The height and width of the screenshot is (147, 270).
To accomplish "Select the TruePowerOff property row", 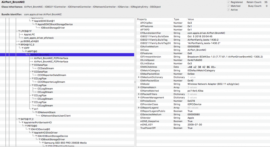I will [203, 128].
